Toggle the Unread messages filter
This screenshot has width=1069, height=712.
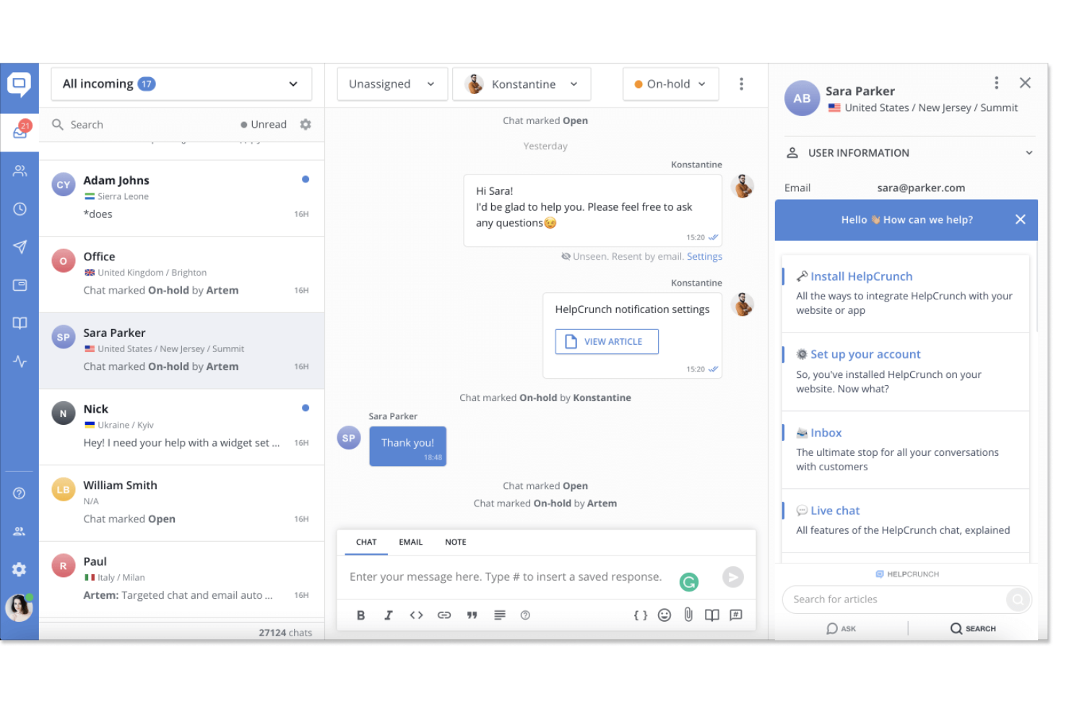pos(263,124)
